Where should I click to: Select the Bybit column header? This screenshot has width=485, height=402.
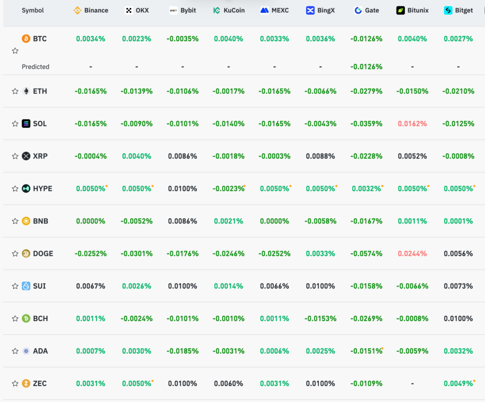point(183,10)
